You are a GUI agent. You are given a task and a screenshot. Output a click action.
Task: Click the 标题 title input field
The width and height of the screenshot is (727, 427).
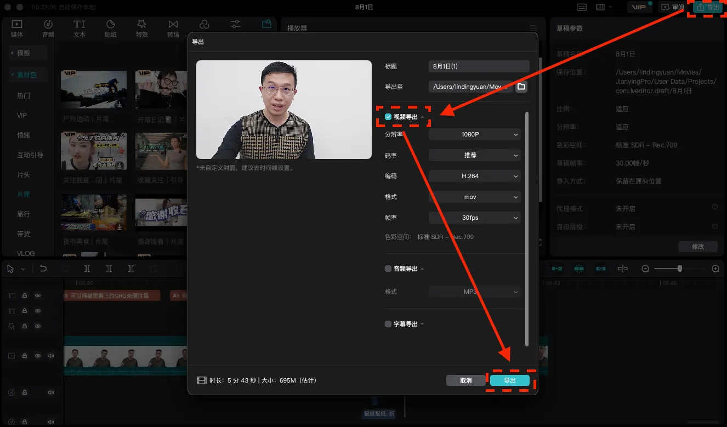tap(479, 66)
